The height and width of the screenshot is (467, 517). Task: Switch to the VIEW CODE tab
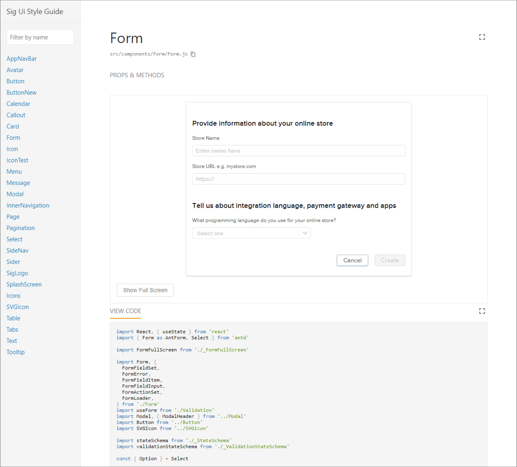coord(125,311)
